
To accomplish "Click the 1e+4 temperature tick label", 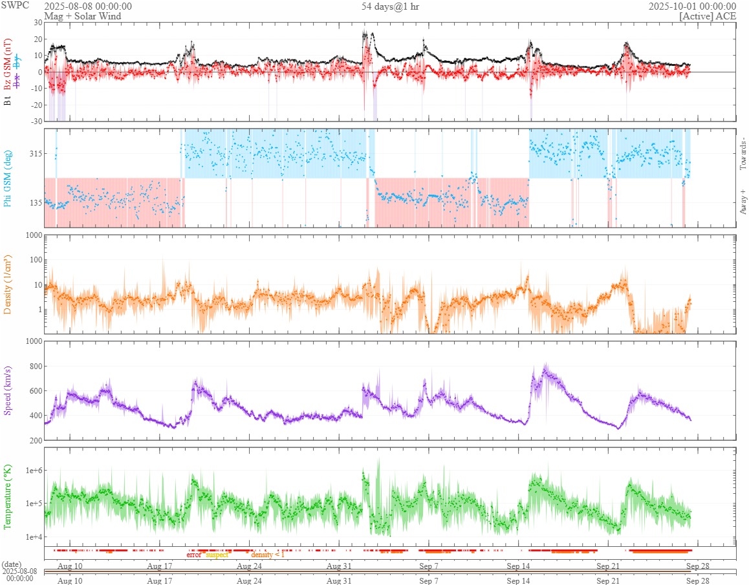I will point(34,537).
